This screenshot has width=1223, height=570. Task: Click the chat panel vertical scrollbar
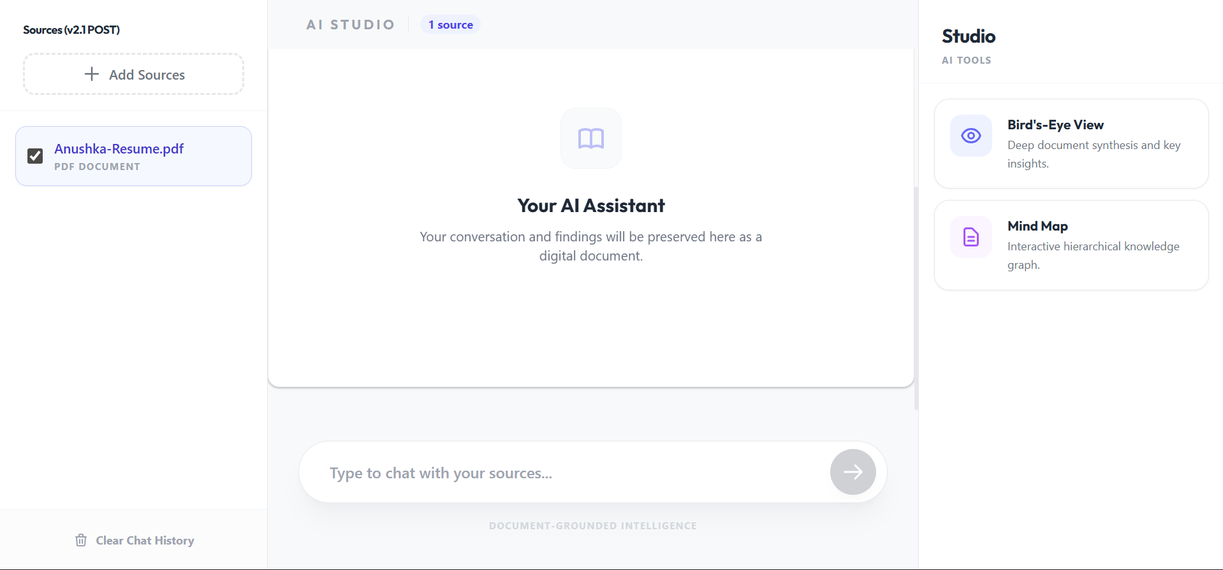tap(916, 298)
